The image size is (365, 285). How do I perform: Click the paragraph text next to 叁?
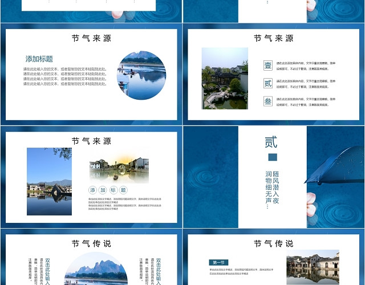click(306, 102)
